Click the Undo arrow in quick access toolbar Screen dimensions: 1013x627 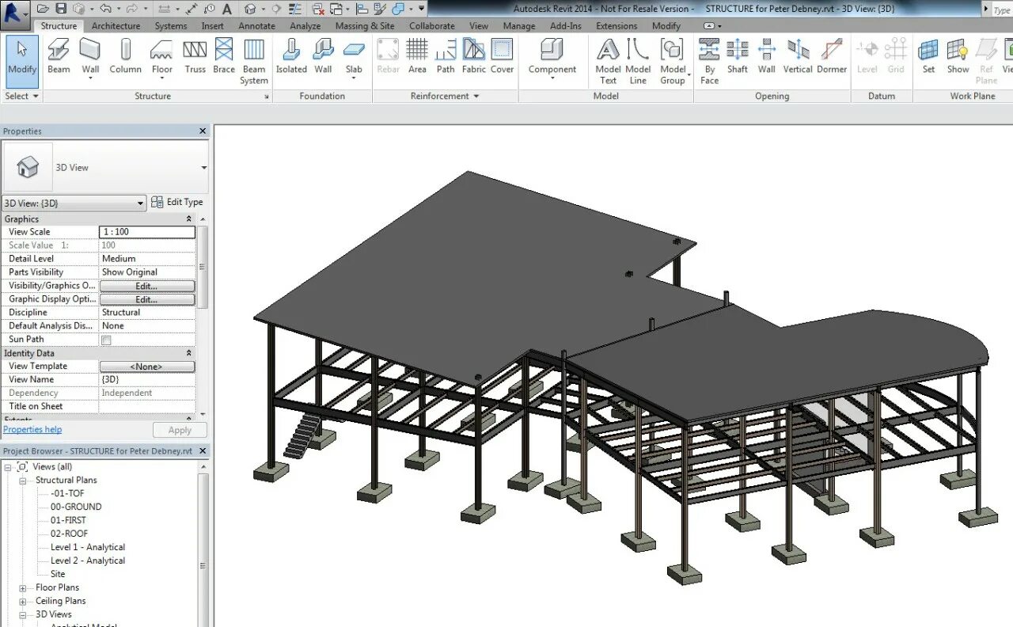pyautogui.click(x=105, y=9)
